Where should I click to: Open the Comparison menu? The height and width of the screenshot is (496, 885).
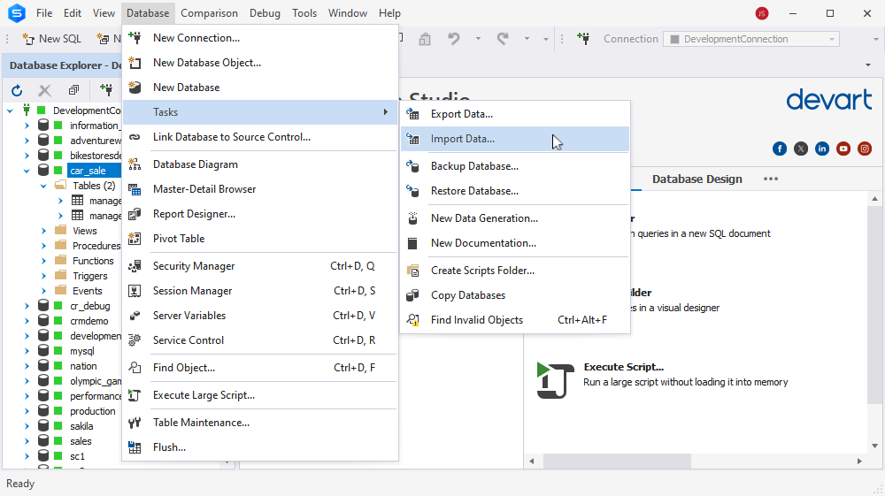(x=210, y=13)
